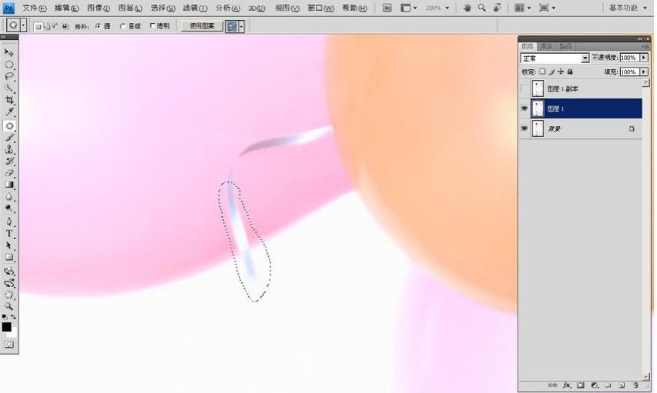Hide the selected Layer 1
The height and width of the screenshot is (393, 657).
click(x=525, y=108)
